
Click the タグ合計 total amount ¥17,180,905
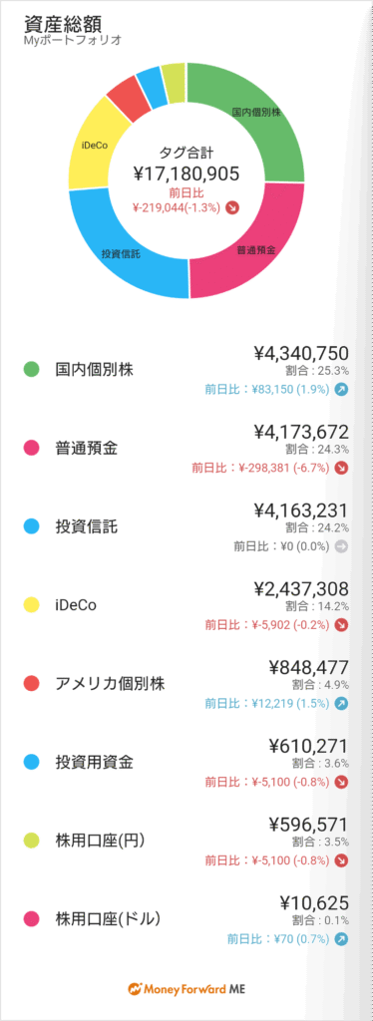click(x=186, y=173)
